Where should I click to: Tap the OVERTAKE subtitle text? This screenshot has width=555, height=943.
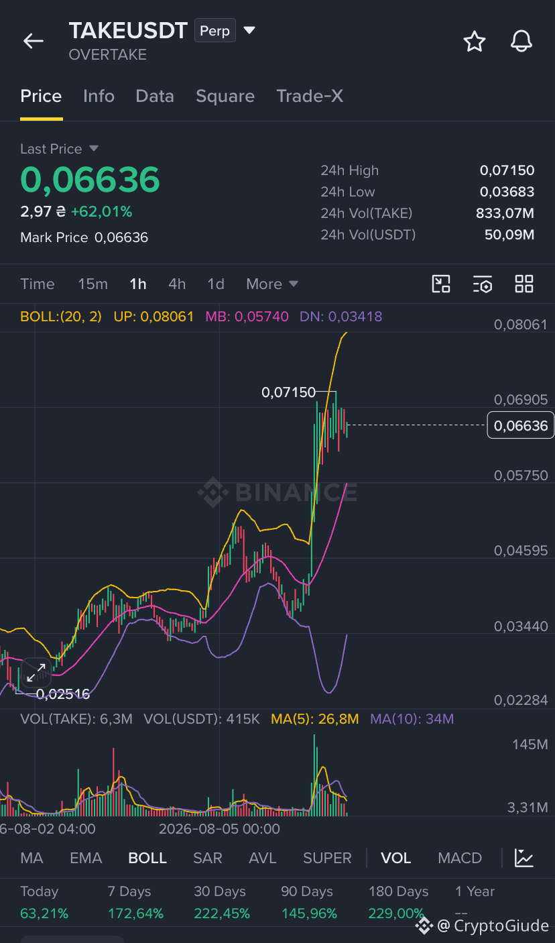[x=108, y=55]
